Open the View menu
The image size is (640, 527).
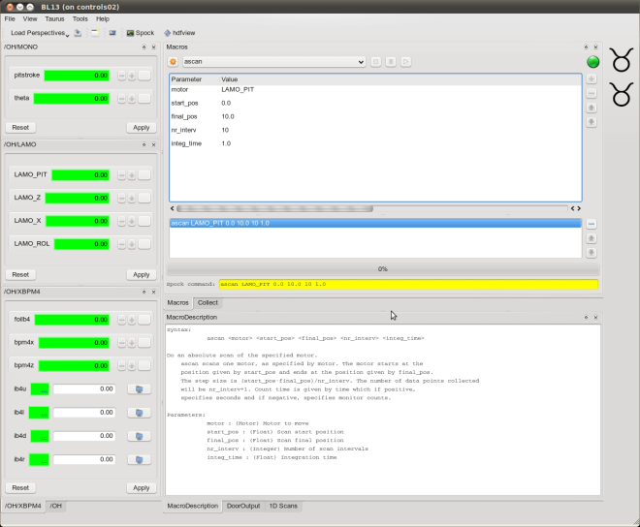[x=30, y=18]
